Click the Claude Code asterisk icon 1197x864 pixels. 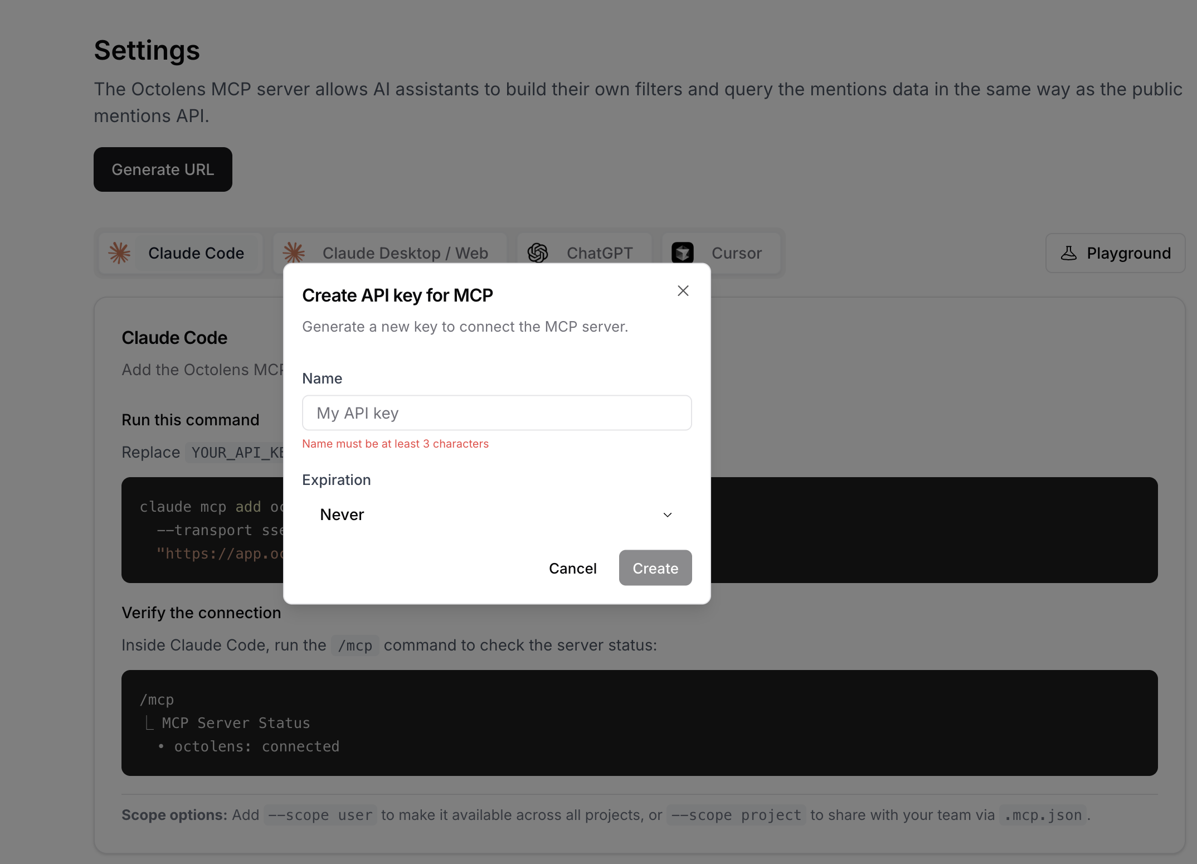pos(119,253)
